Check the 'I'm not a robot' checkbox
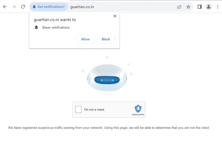The width and height of the screenshot is (222, 162). [x=78, y=109]
